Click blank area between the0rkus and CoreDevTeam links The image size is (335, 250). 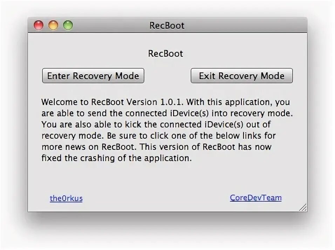point(158,198)
